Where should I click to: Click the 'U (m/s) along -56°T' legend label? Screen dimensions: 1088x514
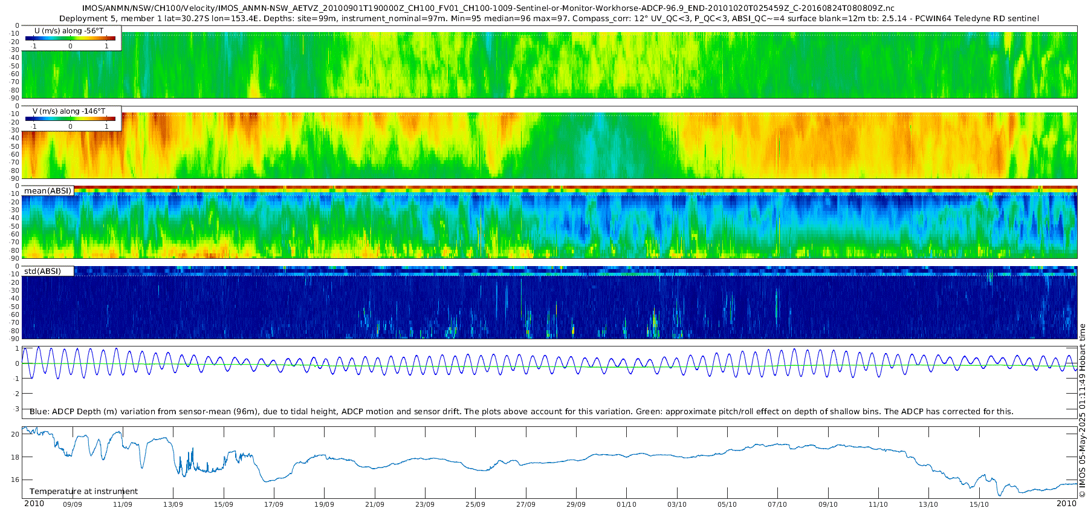click(70, 30)
